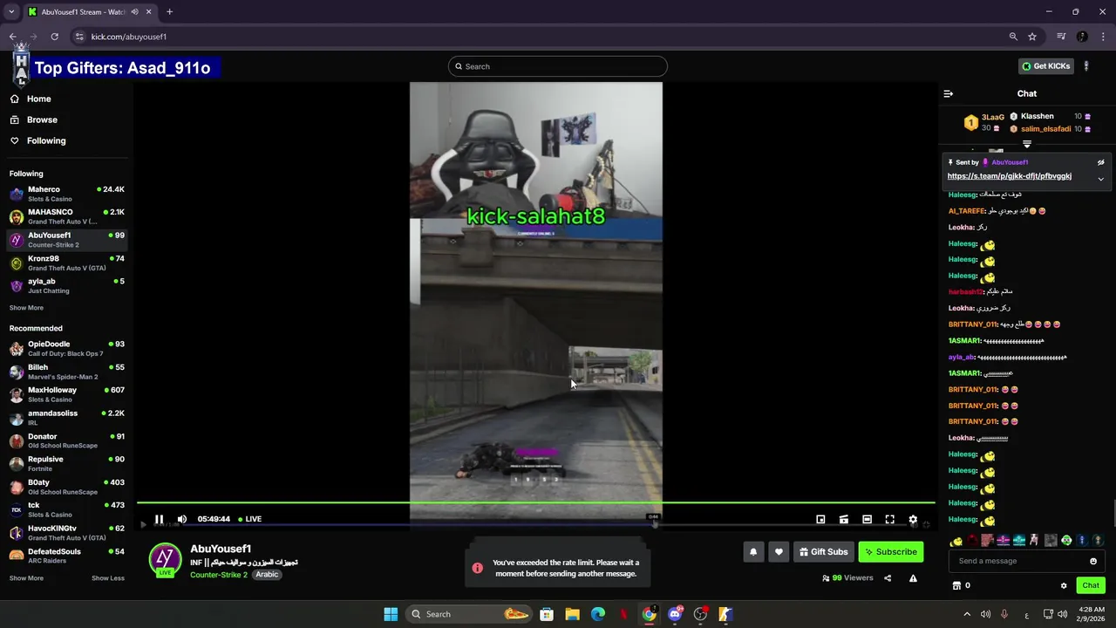Image resolution: width=1116 pixels, height=628 pixels.
Task: Toggle the notification bell for AbuYousef1
Action: [x=753, y=551]
